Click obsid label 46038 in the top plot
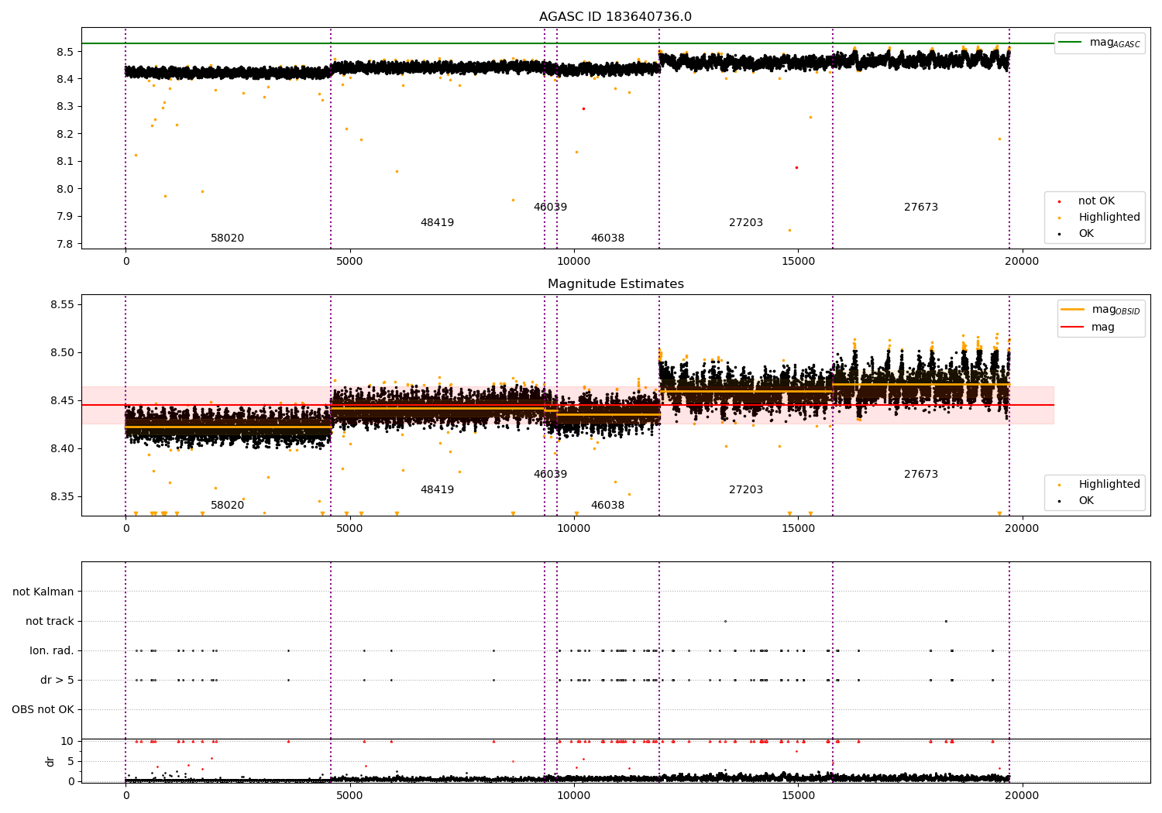This screenshot has width=1162, height=813. coord(607,238)
